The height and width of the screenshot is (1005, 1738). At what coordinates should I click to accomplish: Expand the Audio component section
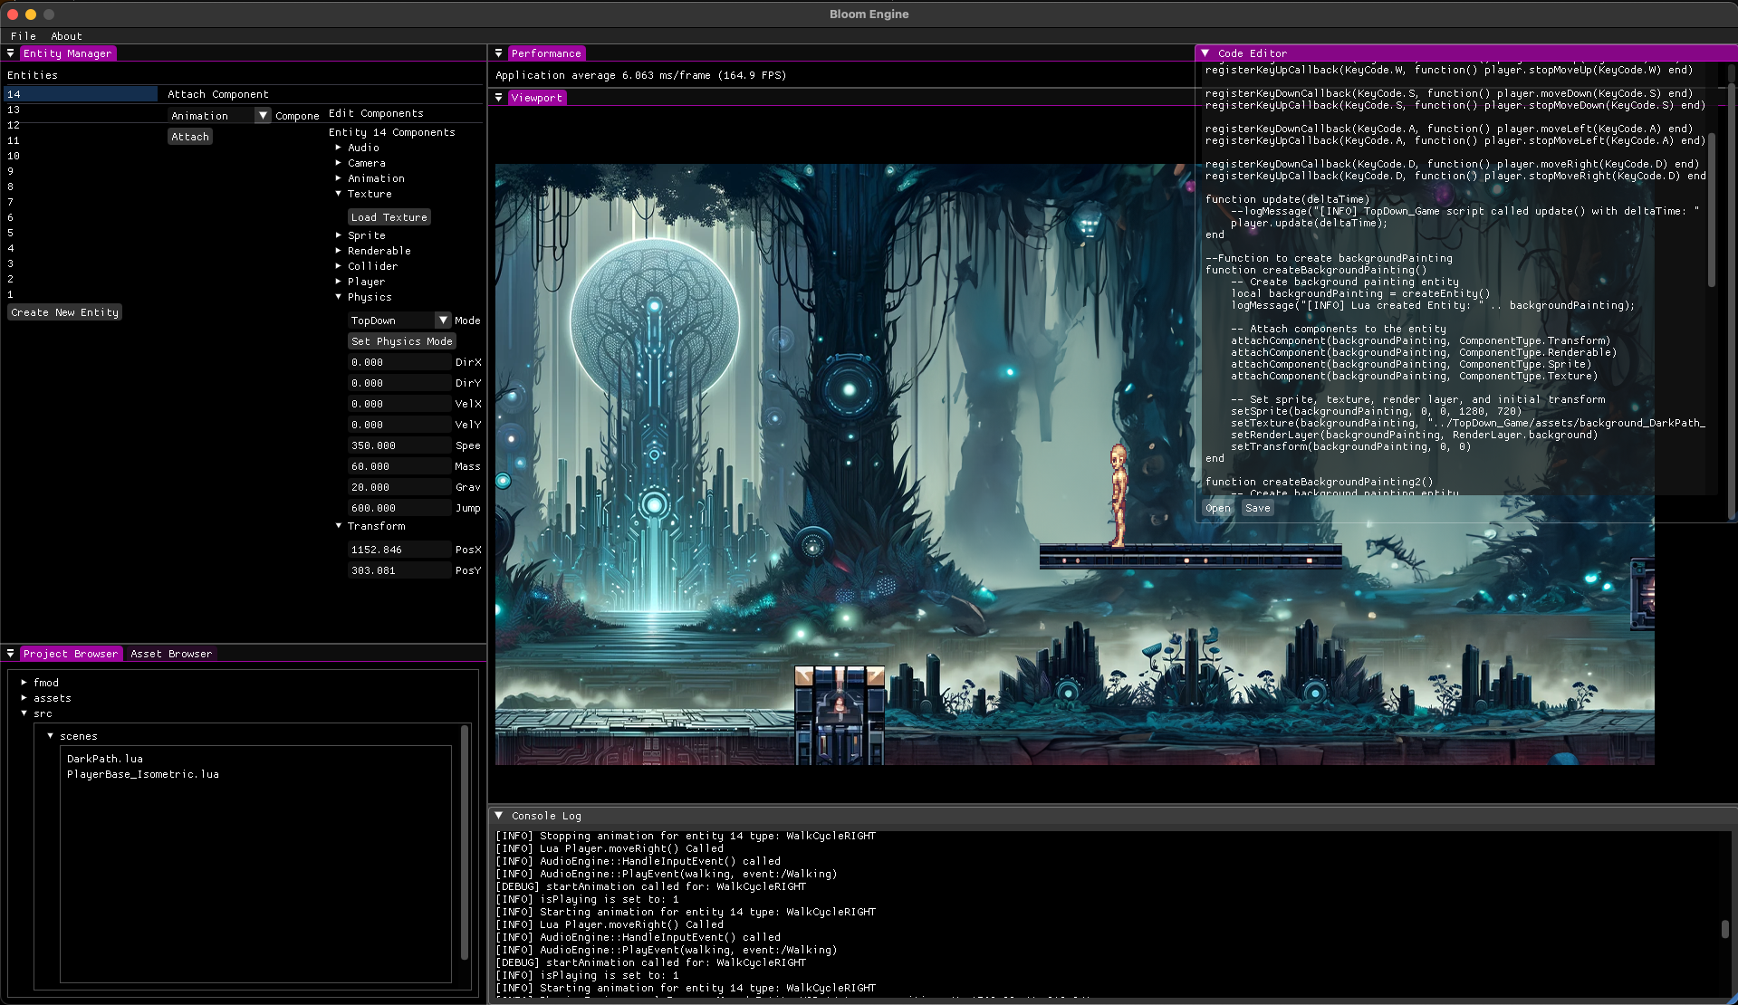[339, 148]
